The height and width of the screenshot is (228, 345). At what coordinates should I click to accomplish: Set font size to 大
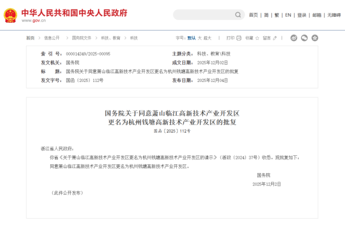click(x=199, y=38)
